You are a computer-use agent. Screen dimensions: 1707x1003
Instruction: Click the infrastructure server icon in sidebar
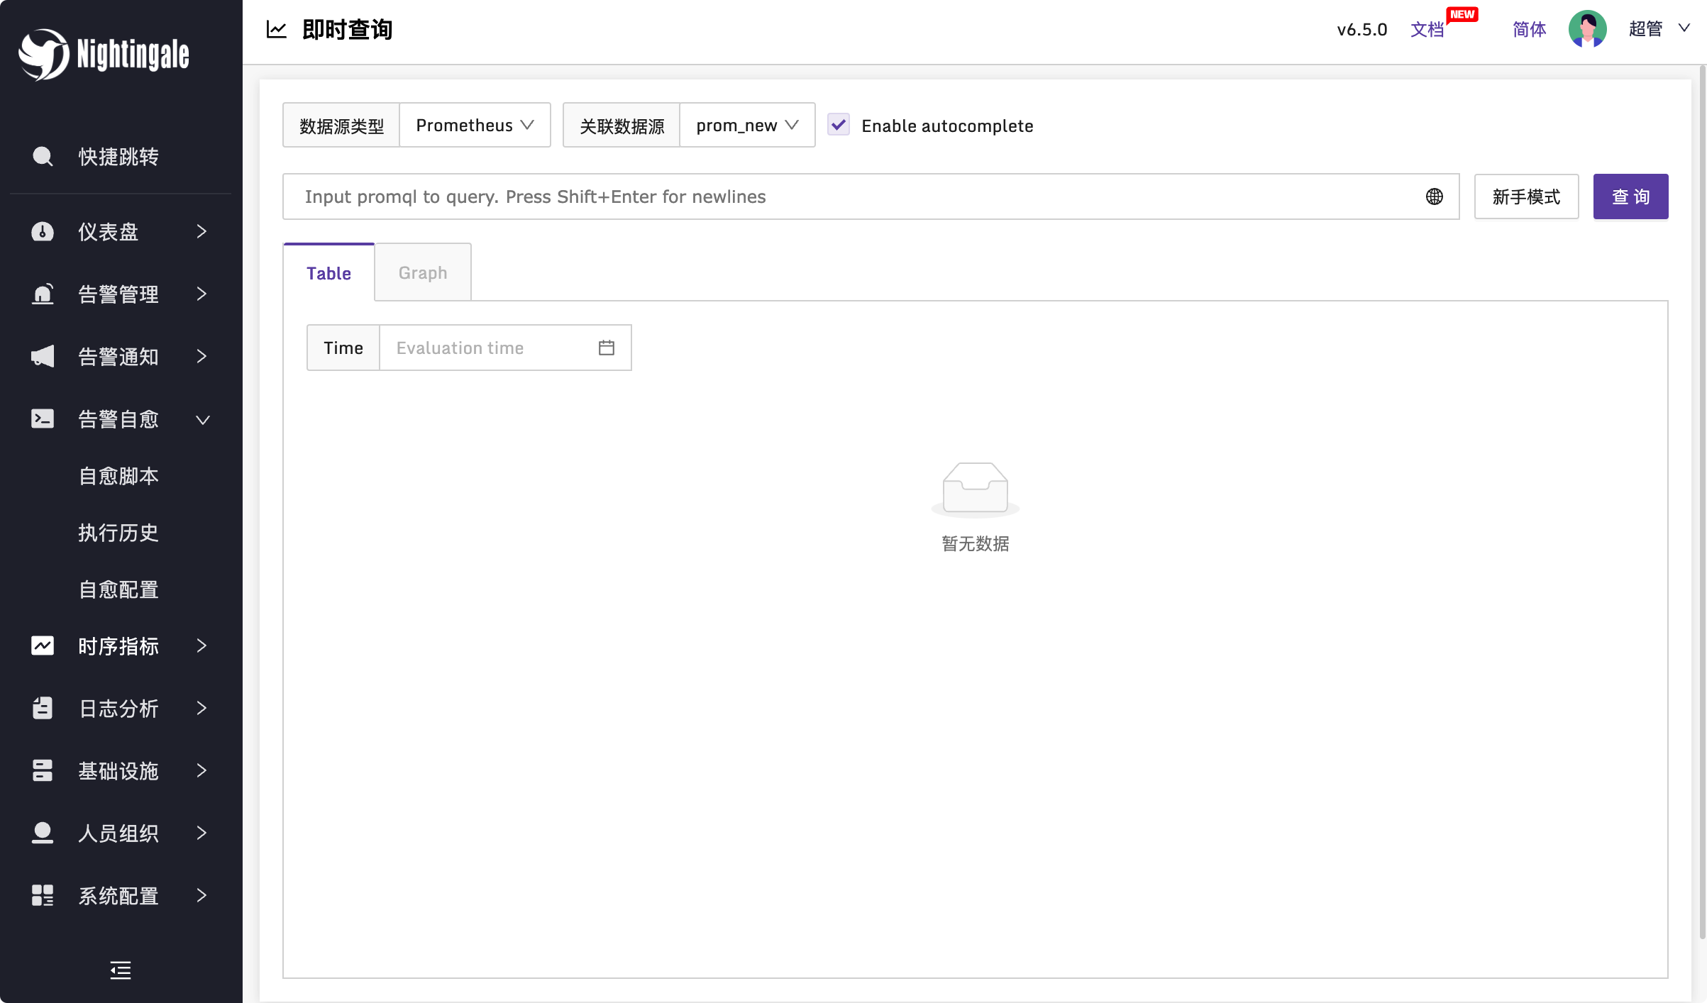[x=43, y=770]
